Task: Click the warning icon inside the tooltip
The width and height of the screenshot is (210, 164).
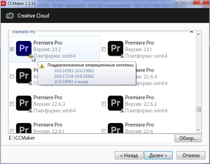Action: (x=42, y=66)
